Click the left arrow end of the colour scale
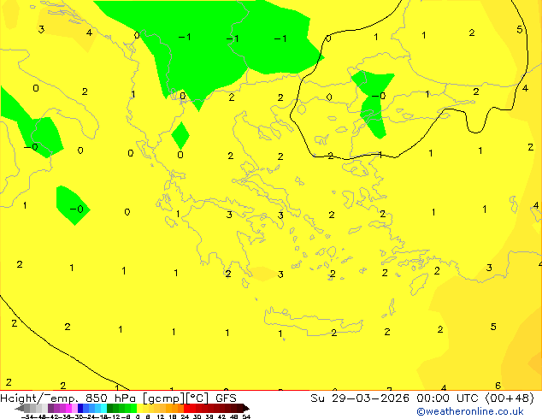 pos(20,408)
